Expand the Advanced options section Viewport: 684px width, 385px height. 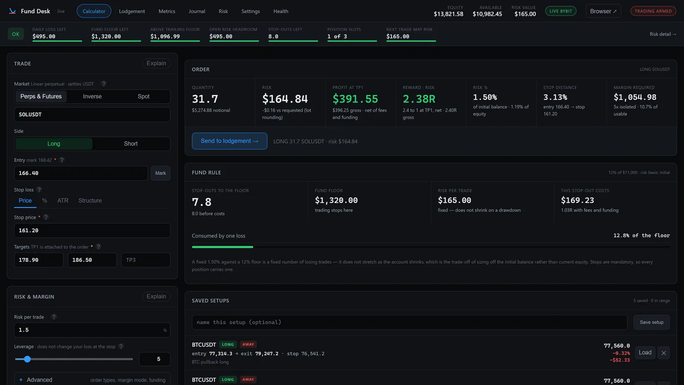click(92, 380)
